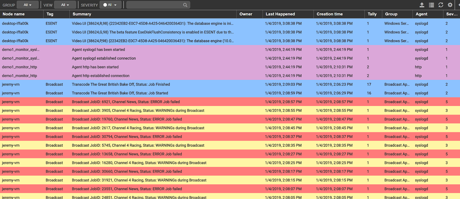Viewport: 460px width, 199px height.
Task: Click node demo1_monitor_sysl... in 'syslogd has been started' row
Action: pos(21,50)
